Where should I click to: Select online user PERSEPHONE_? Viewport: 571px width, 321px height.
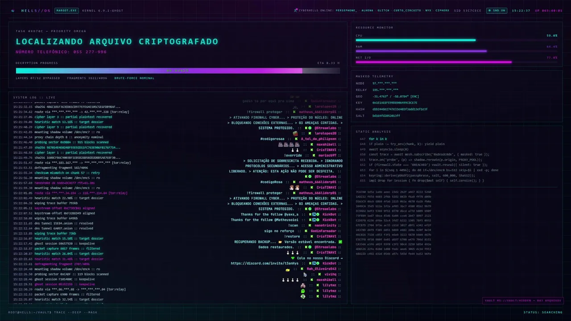click(347, 10)
